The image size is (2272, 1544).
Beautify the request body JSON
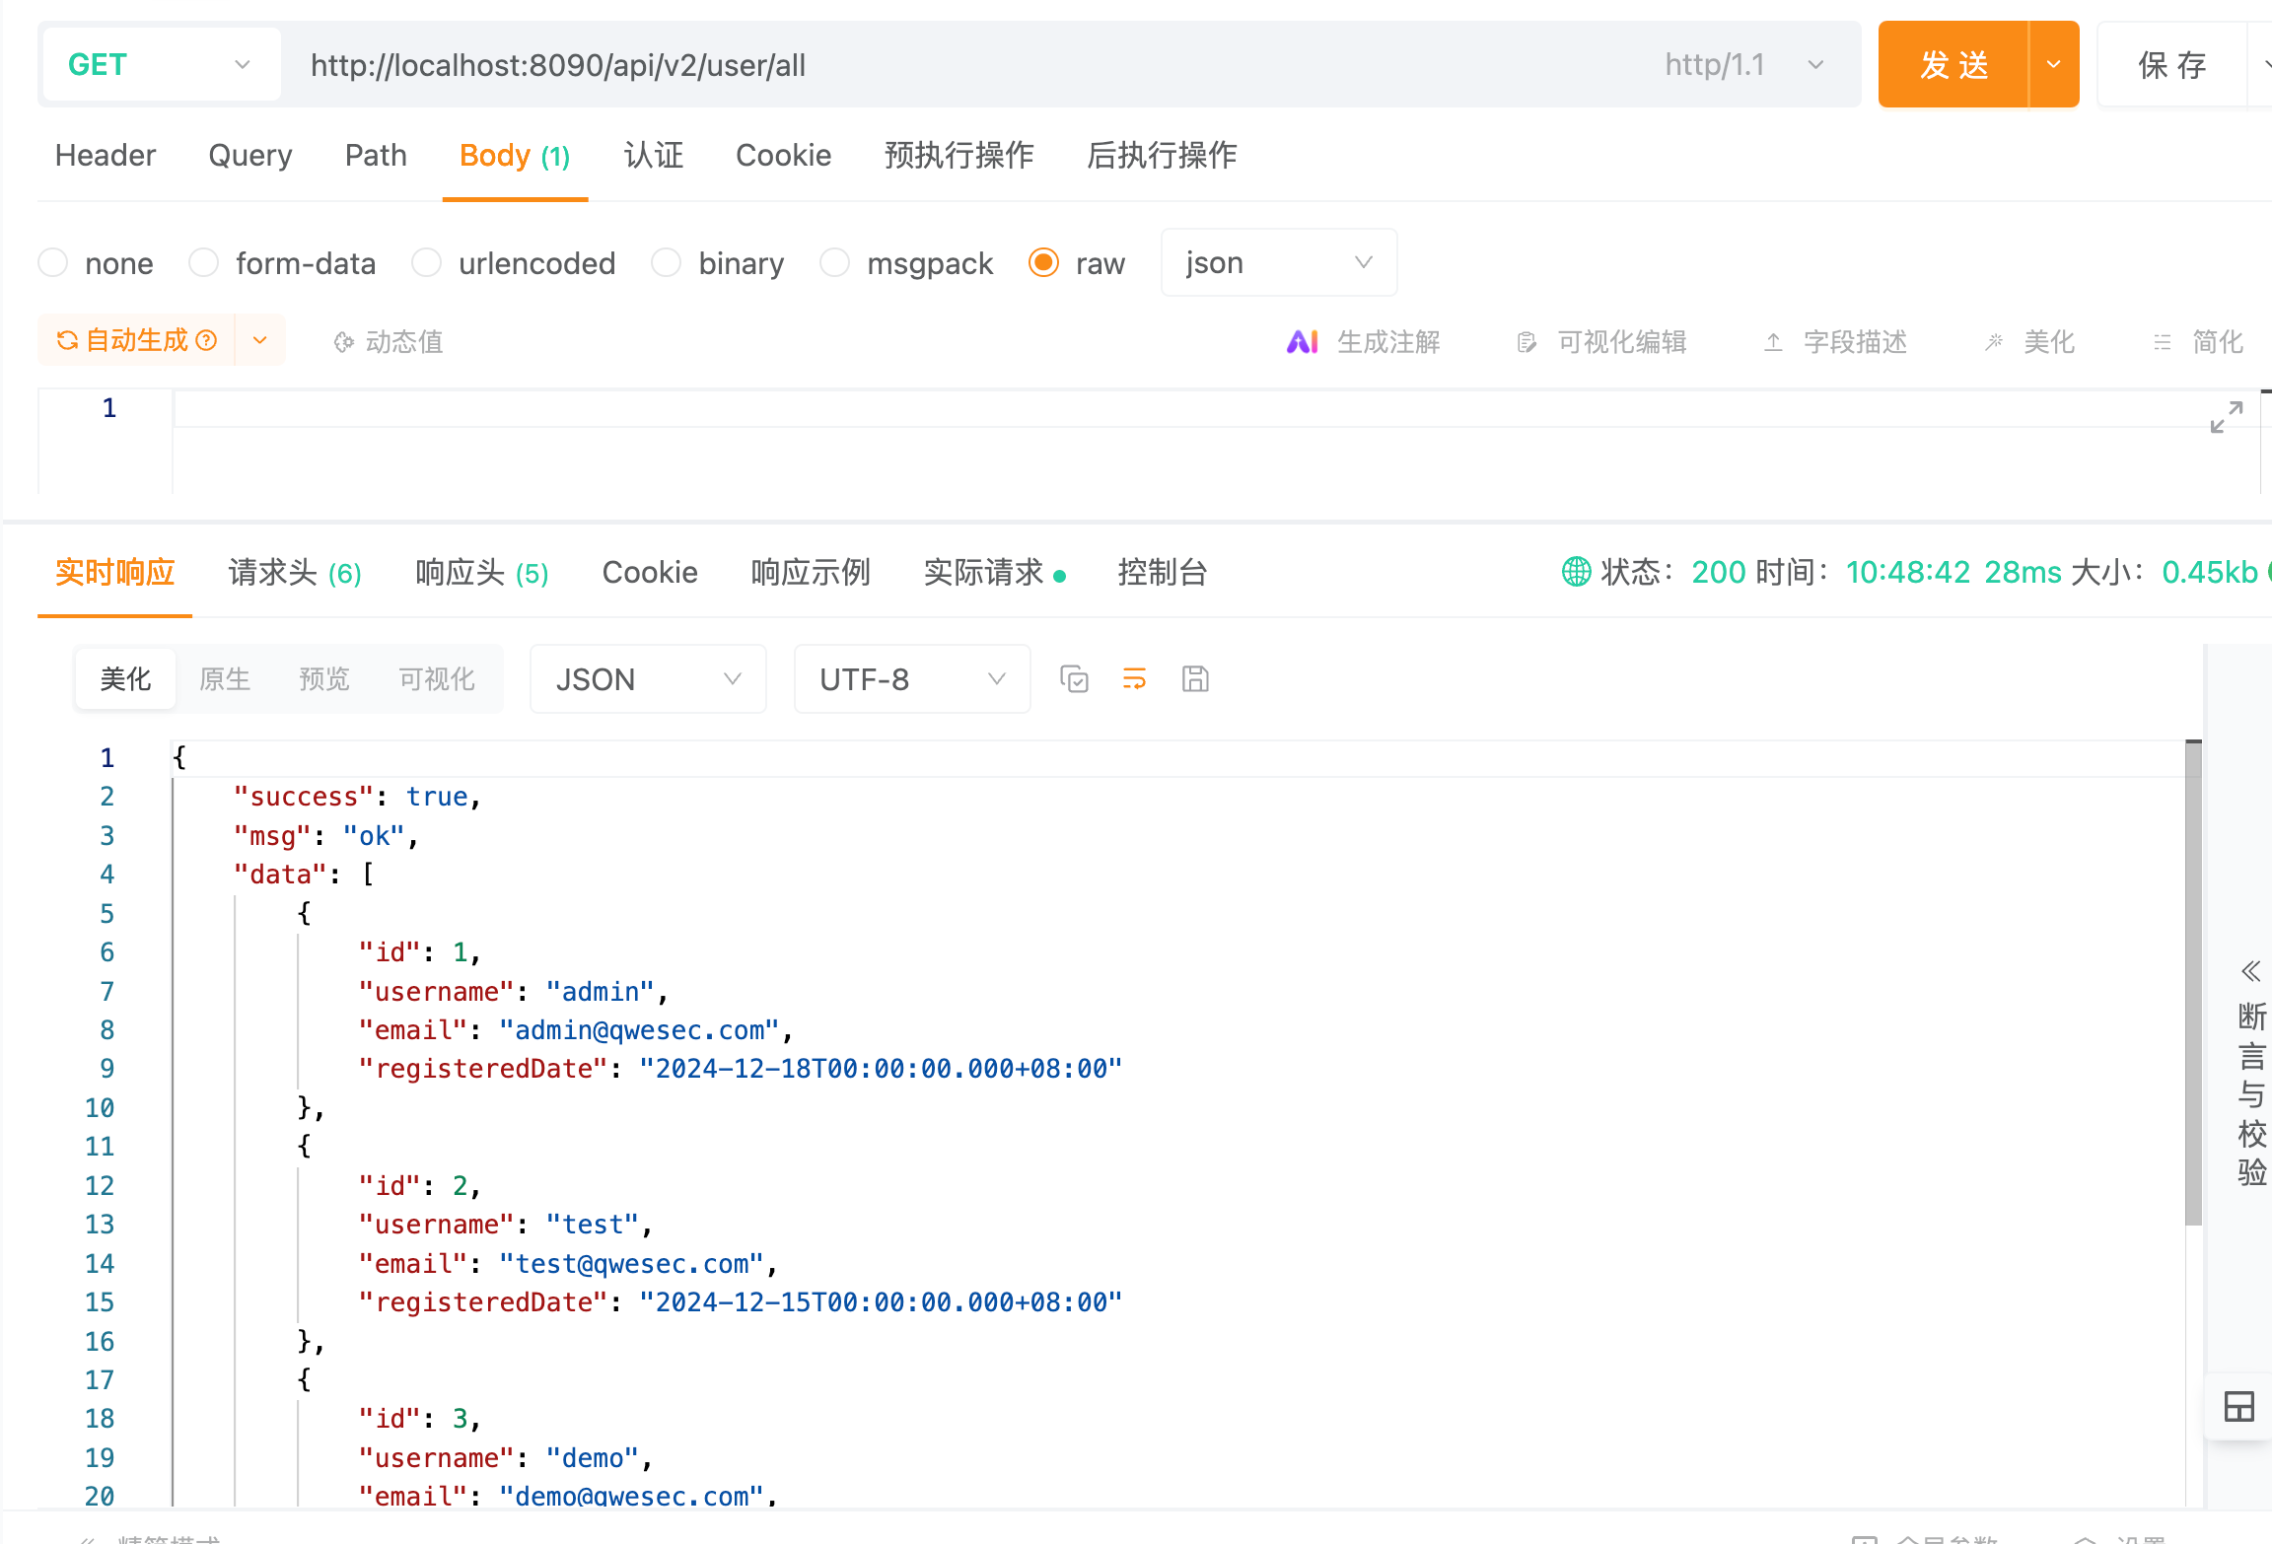[x=2029, y=342]
